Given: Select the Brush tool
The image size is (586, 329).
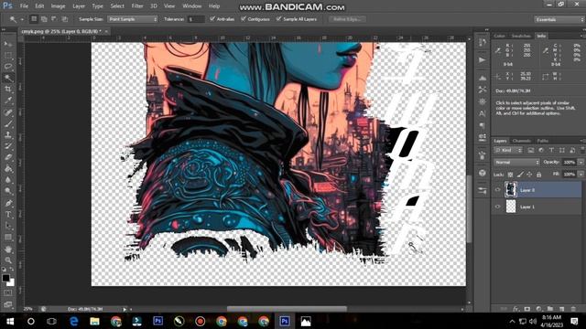Looking at the screenshot, I should (x=8, y=123).
